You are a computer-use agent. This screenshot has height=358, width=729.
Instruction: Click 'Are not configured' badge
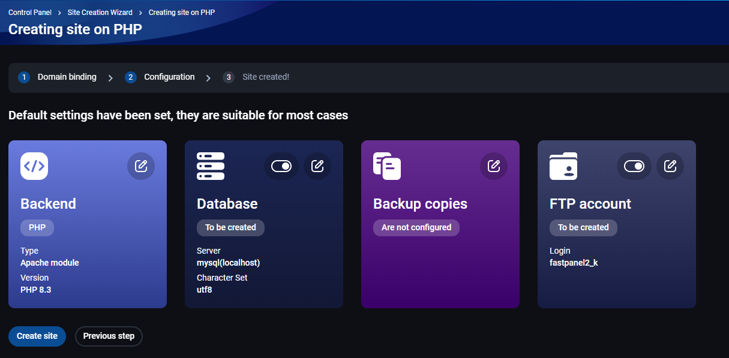(416, 227)
